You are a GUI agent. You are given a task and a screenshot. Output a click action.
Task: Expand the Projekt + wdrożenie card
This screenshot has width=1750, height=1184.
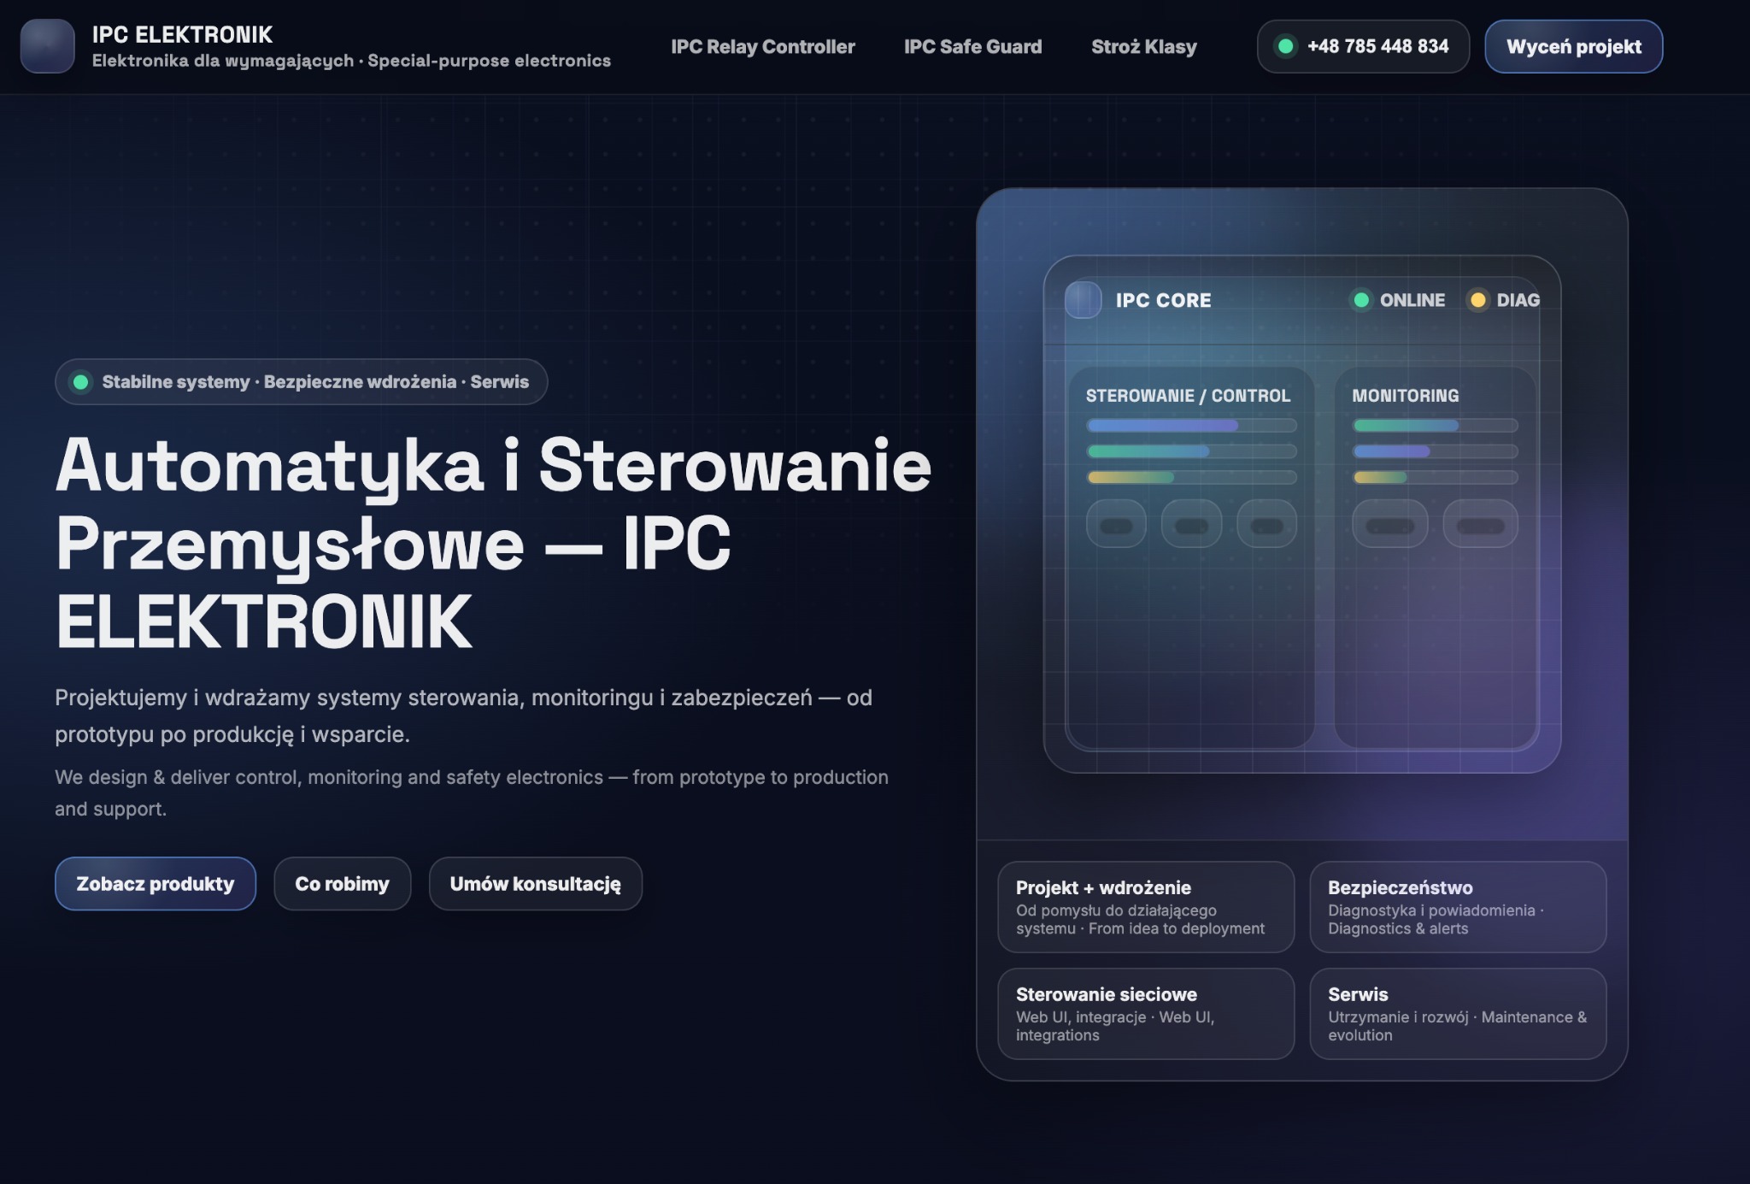(x=1146, y=907)
